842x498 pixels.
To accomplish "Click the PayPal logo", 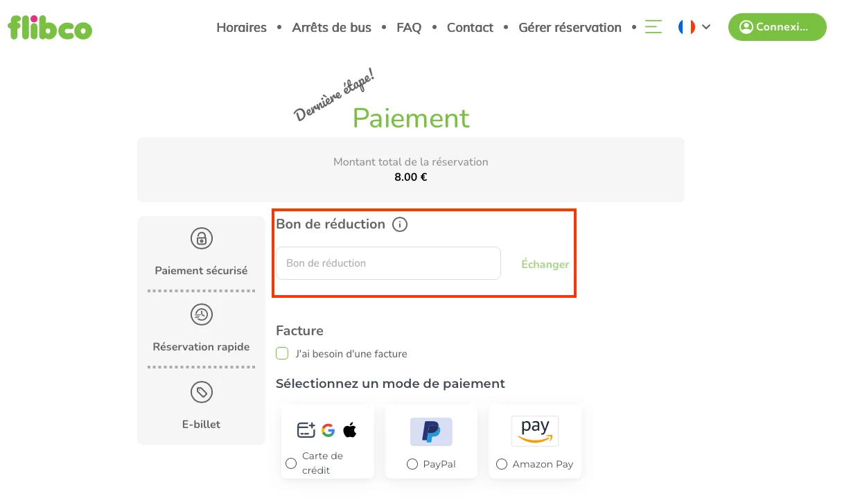I will tap(431, 431).
